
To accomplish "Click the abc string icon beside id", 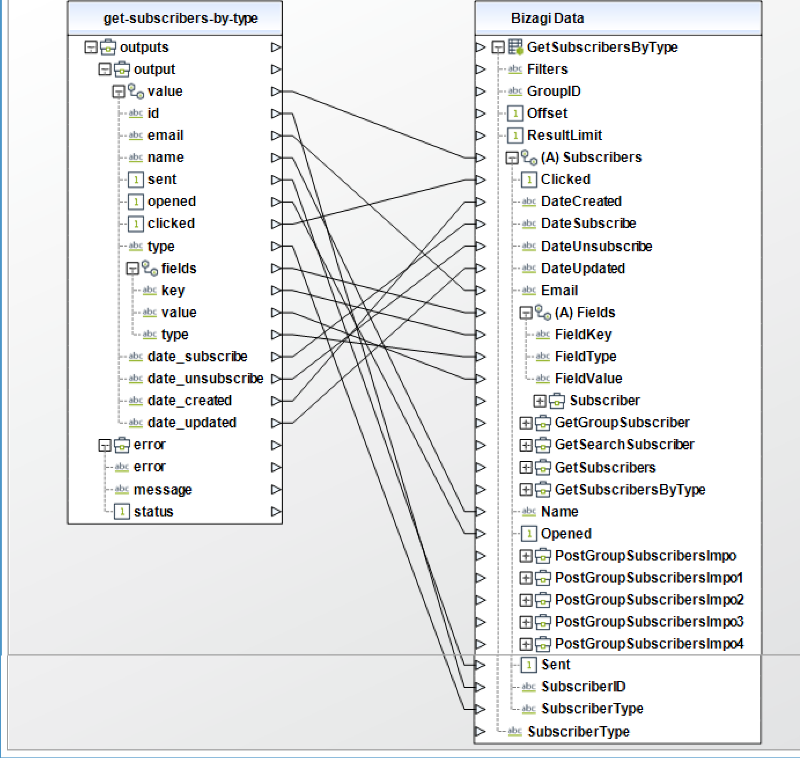I will [x=136, y=113].
